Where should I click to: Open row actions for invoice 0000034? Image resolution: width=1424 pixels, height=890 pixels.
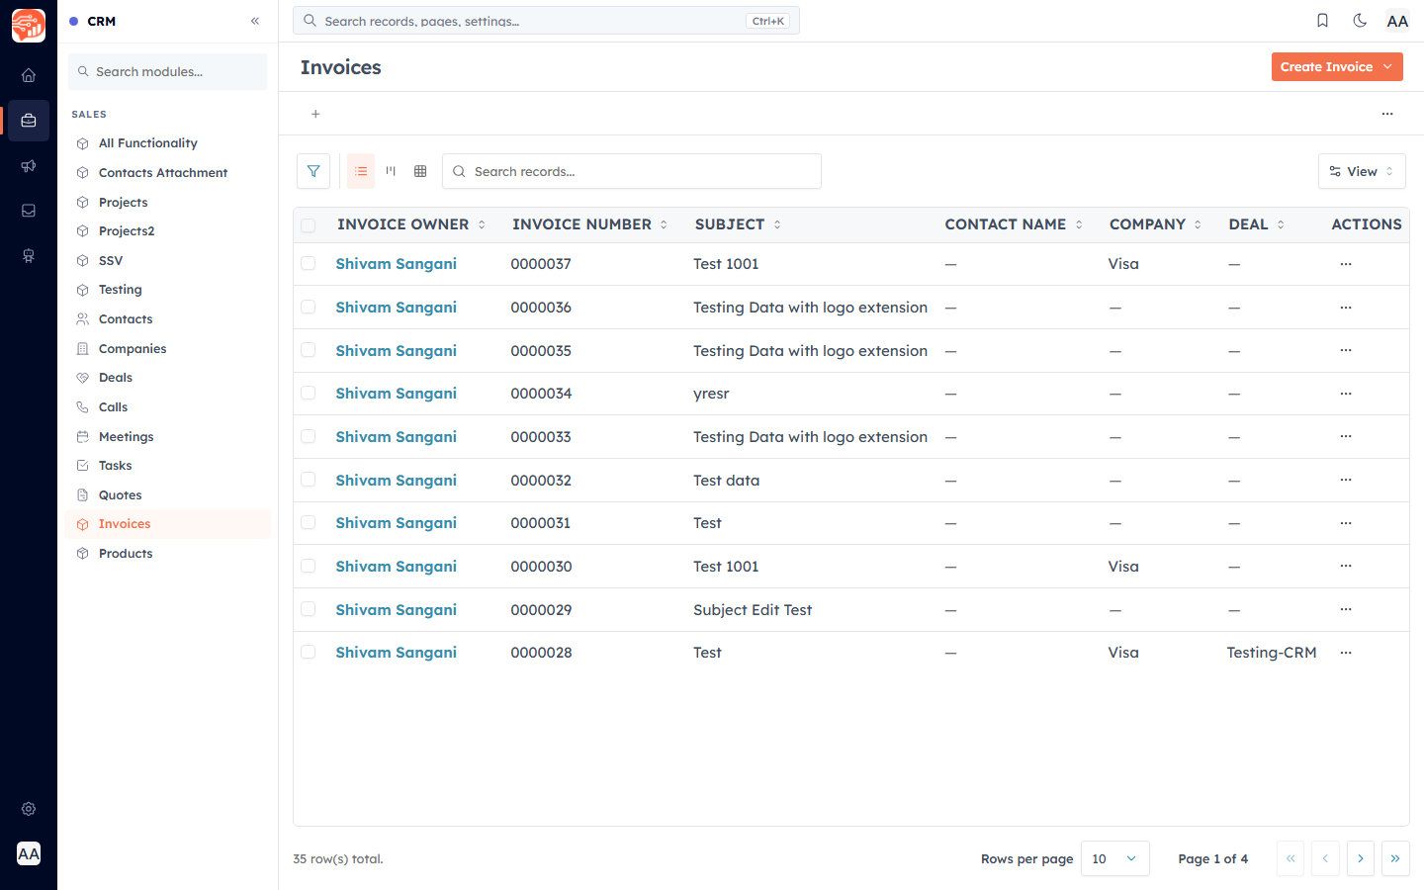[1346, 394]
